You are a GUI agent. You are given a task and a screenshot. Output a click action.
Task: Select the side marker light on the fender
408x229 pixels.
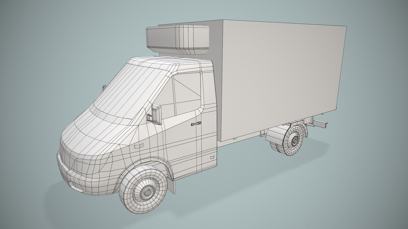pyautogui.click(x=138, y=146)
